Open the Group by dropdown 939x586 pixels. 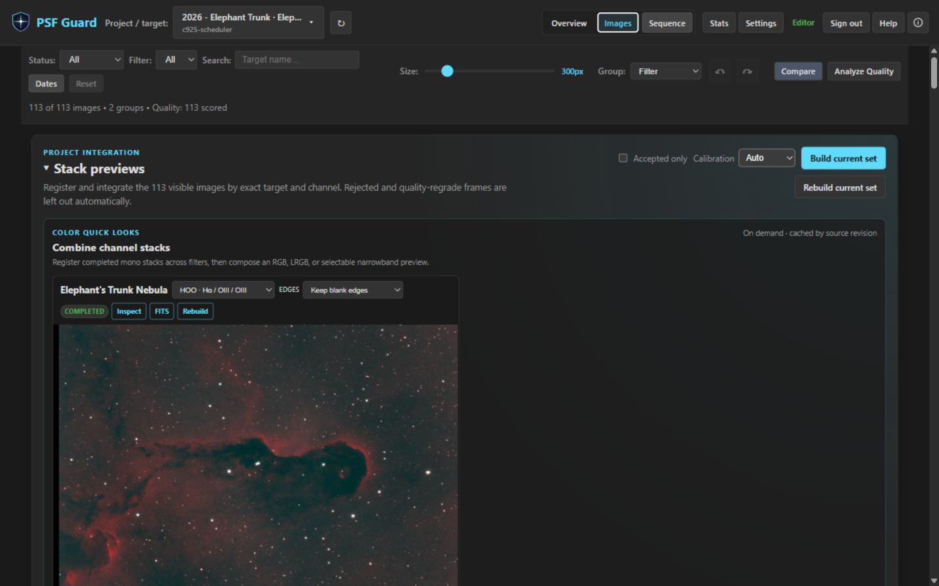pos(666,71)
